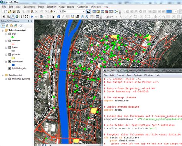The height and width of the screenshot is (146, 182).
Task: Toggle visibility of bahn layer
Action: [x=10, y=48]
